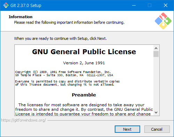Click the 'Git 2.37.0 Setup' title text
Screen dimensions: 174x137
click(x=26, y=6)
